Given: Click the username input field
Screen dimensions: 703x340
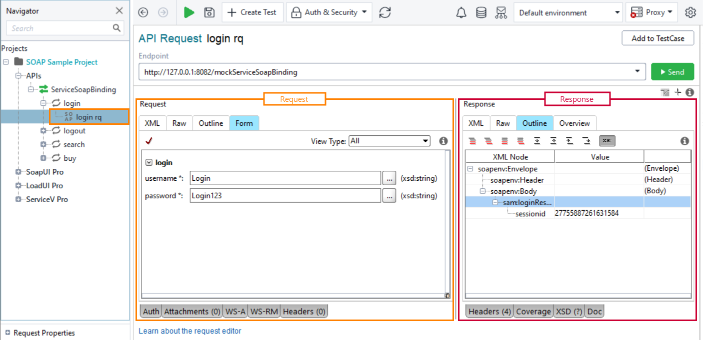Looking at the screenshot, I should point(285,178).
